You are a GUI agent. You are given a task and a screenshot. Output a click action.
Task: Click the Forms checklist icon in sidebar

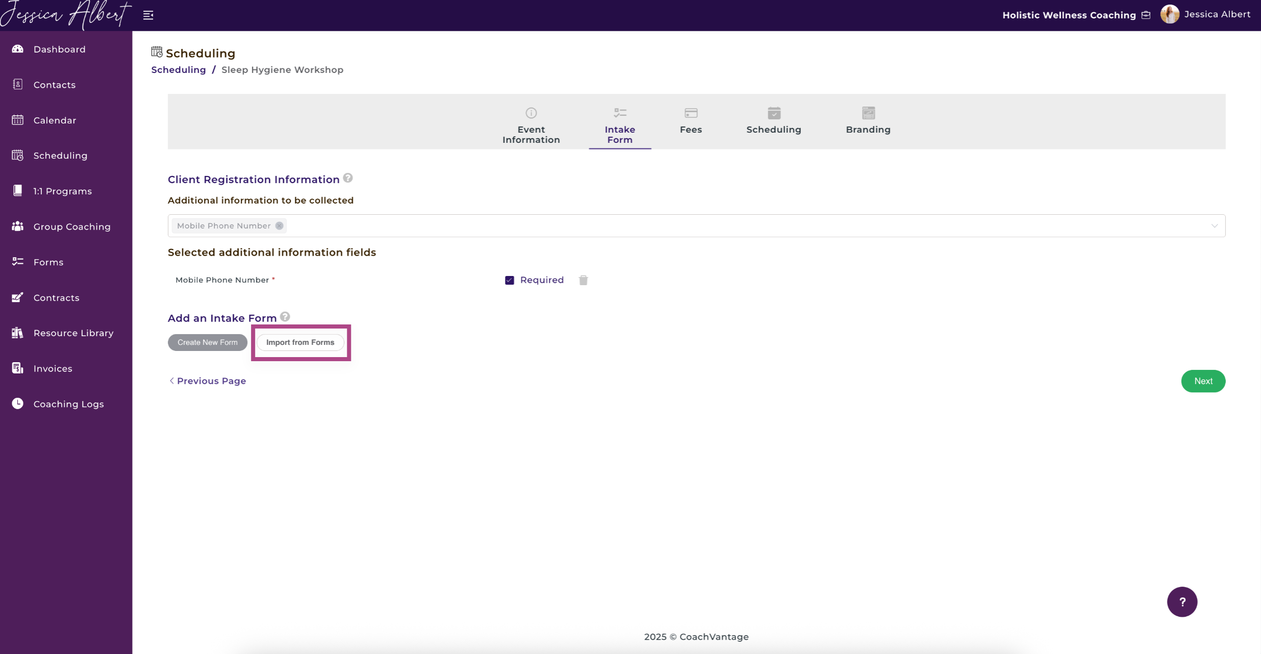pyautogui.click(x=18, y=262)
